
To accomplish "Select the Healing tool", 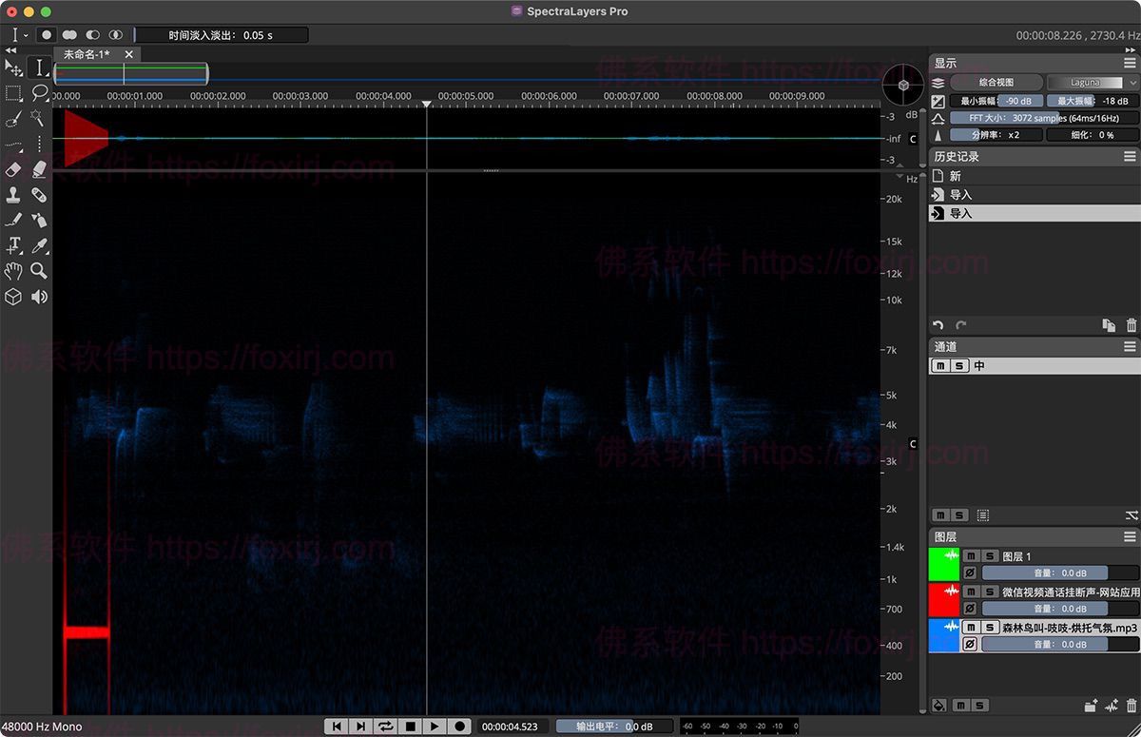I will point(39,195).
